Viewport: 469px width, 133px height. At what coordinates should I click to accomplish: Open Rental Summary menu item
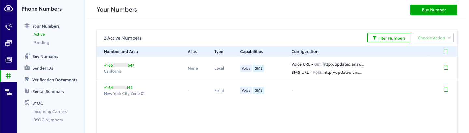(x=48, y=92)
